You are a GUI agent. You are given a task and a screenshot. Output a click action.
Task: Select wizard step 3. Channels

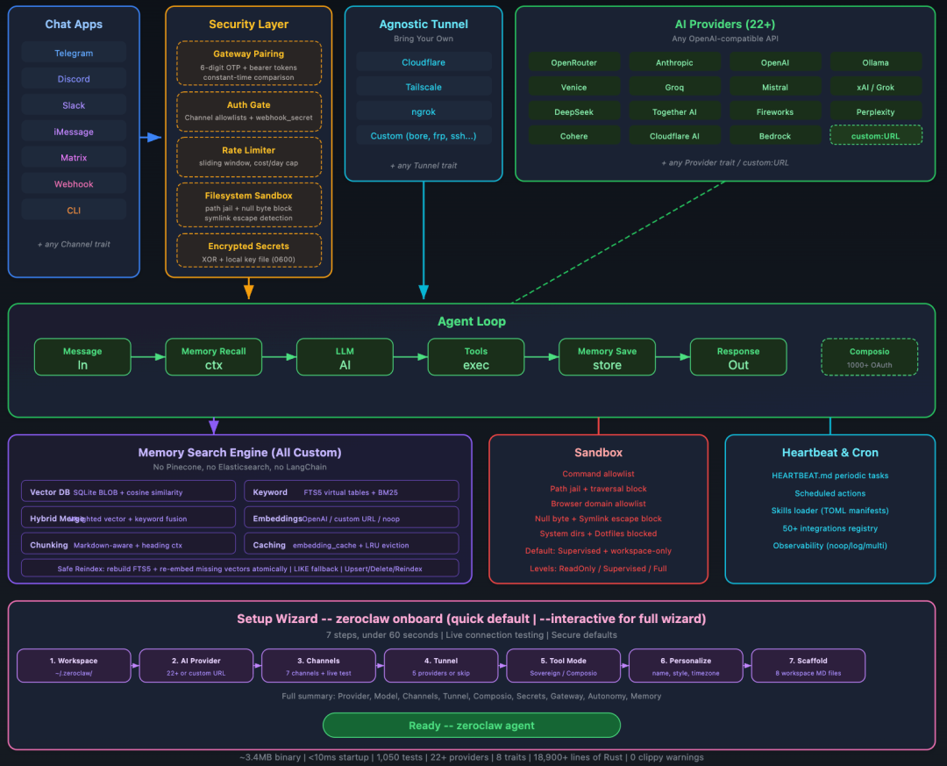click(318, 666)
